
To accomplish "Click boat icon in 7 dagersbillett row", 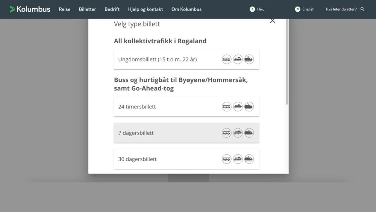I will (238, 133).
